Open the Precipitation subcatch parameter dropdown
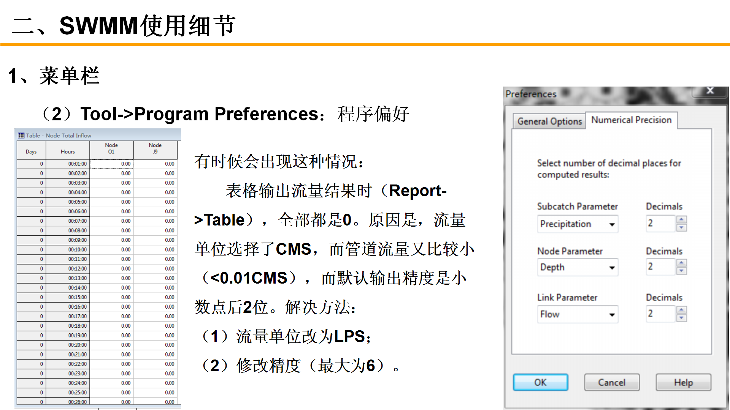730x410 pixels. [x=612, y=224]
